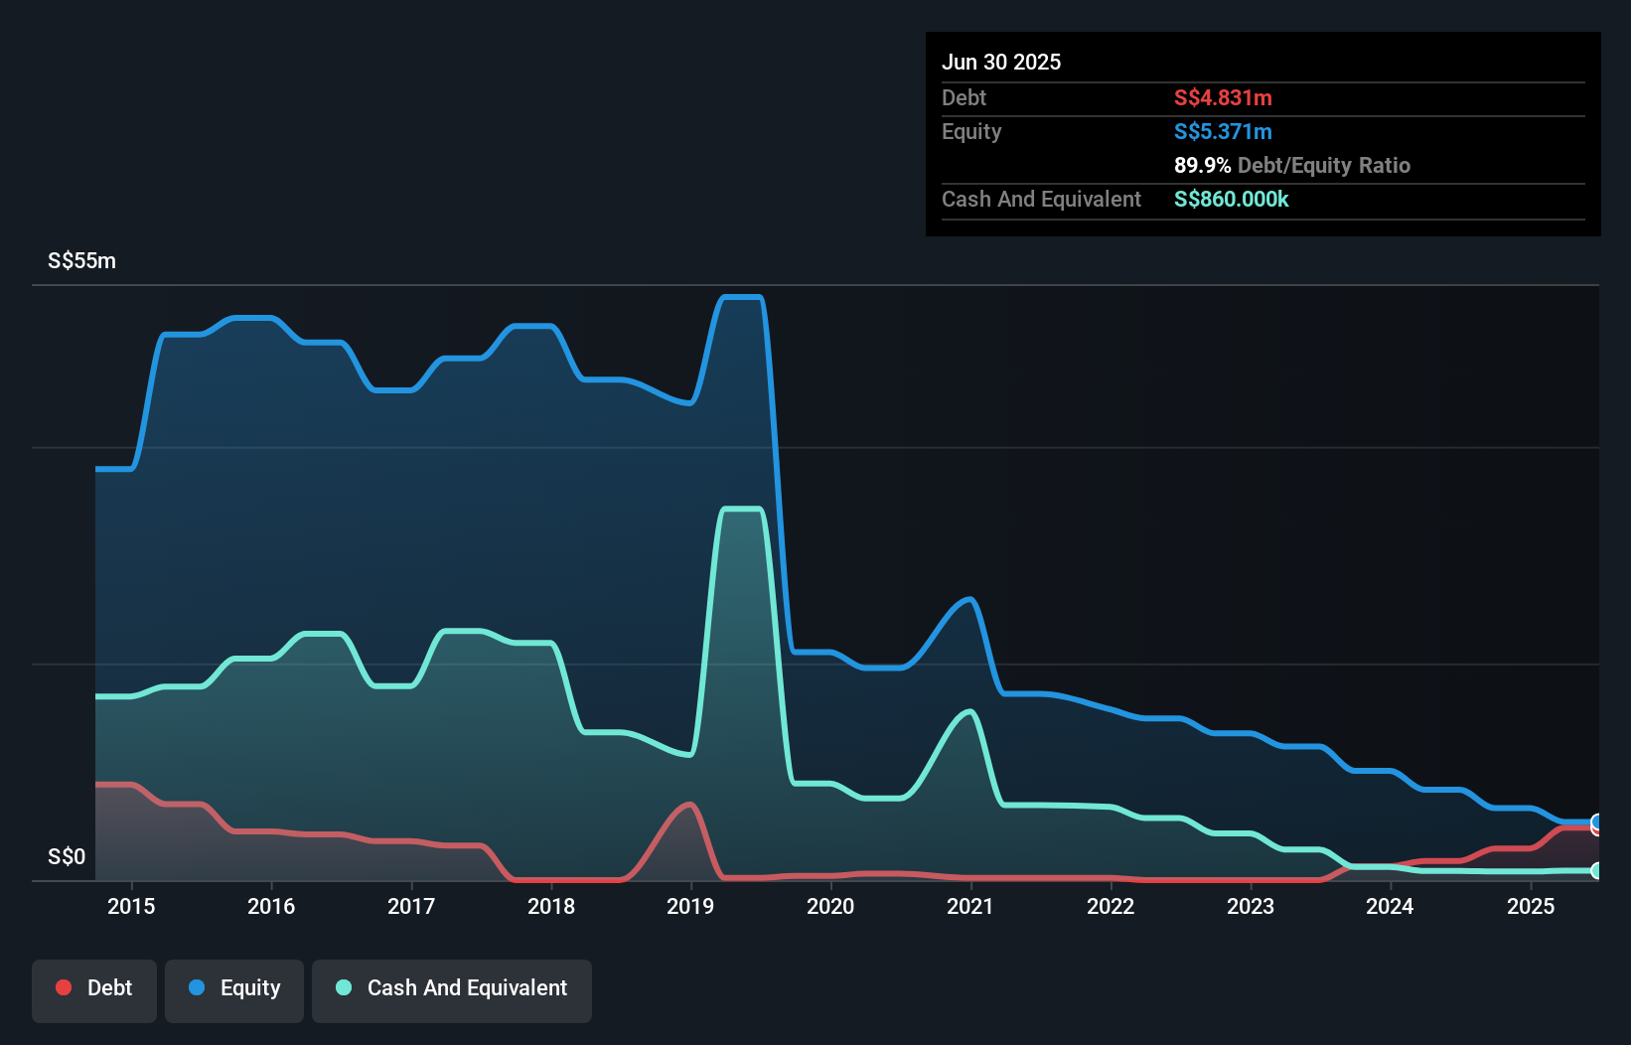Expand the Jun 30 2025 tooltip panel
This screenshot has height=1045, width=1631.
click(x=1001, y=62)
